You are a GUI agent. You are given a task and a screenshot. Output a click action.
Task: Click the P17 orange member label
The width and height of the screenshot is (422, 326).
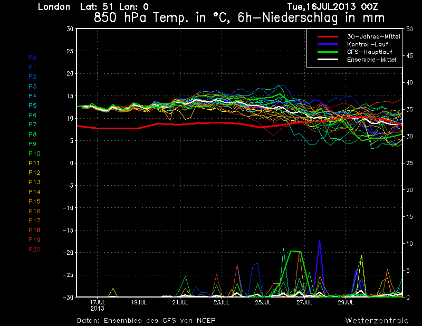click(34, 220)
